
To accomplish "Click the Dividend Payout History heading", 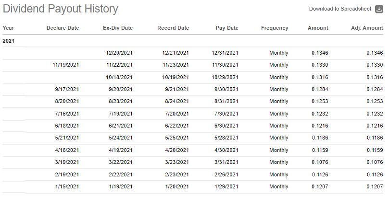I will click(60, 9).
